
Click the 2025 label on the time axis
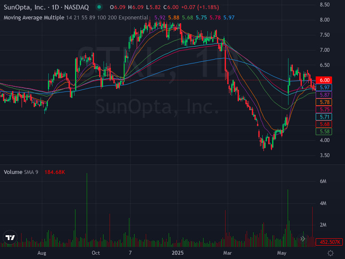tap(179, 253)
